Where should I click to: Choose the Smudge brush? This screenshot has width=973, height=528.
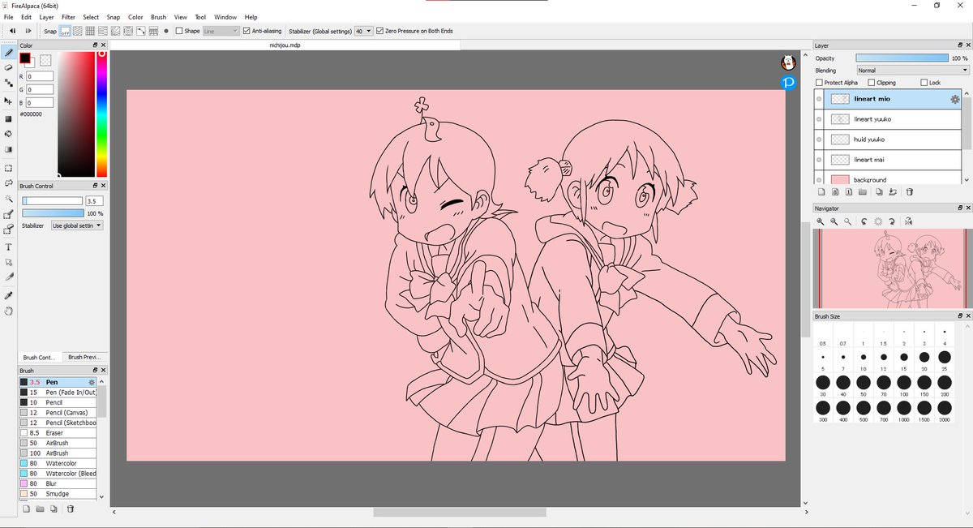pos(58,494)
